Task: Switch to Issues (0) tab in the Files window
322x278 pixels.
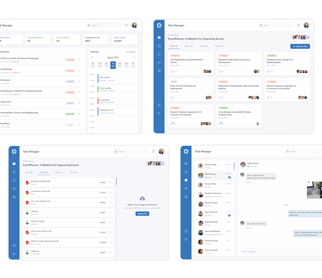Action: click(x=74, y=173)
